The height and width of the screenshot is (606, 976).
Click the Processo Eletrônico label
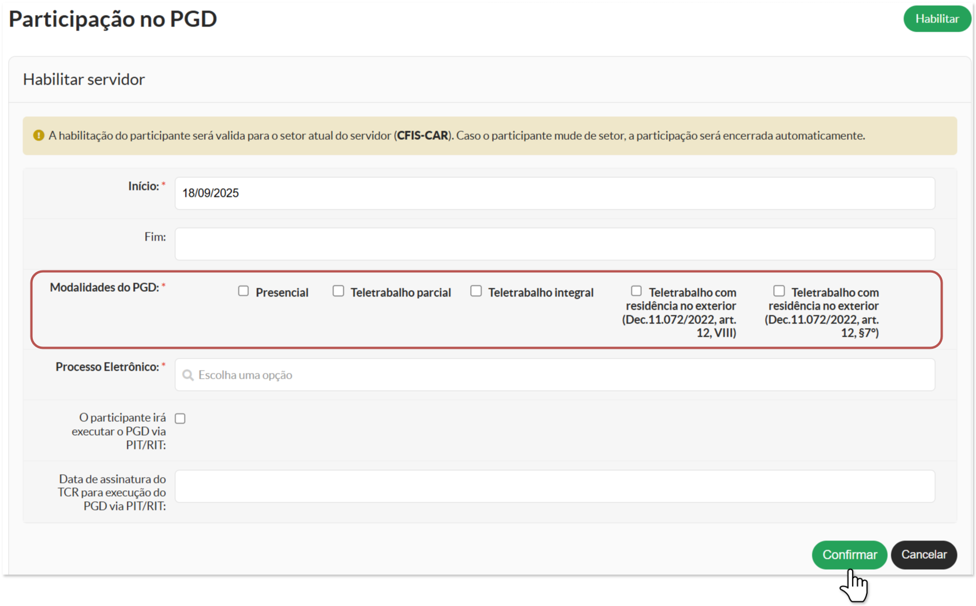point(107,367)
